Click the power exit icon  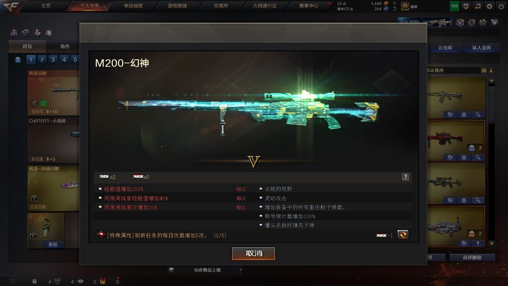click(501, 6)
